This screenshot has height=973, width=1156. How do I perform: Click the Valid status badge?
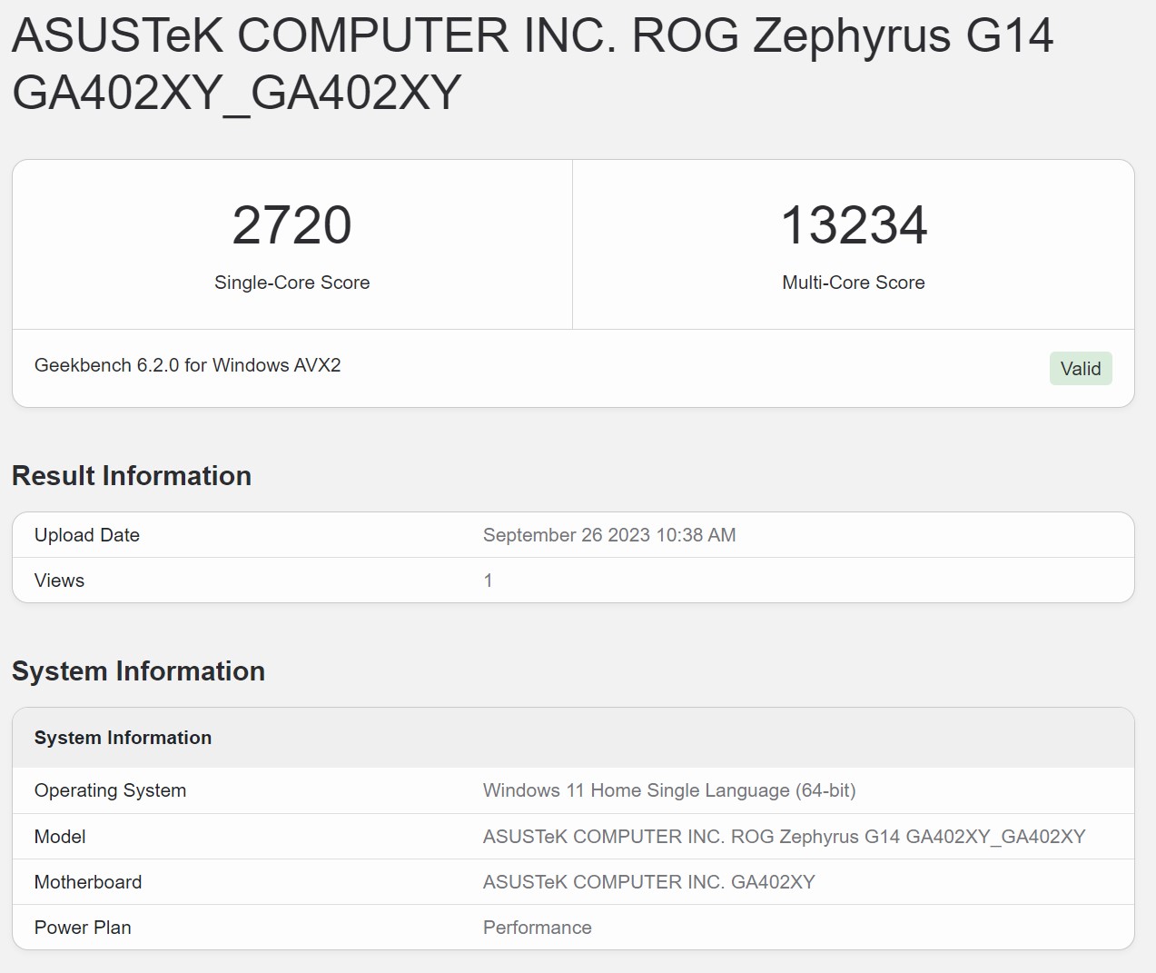(x=1080, y=369)
